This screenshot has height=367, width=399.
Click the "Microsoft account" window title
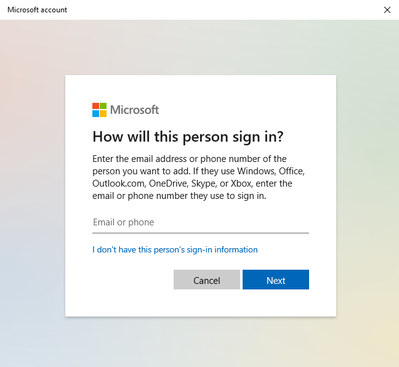click(x=37, y=10)
